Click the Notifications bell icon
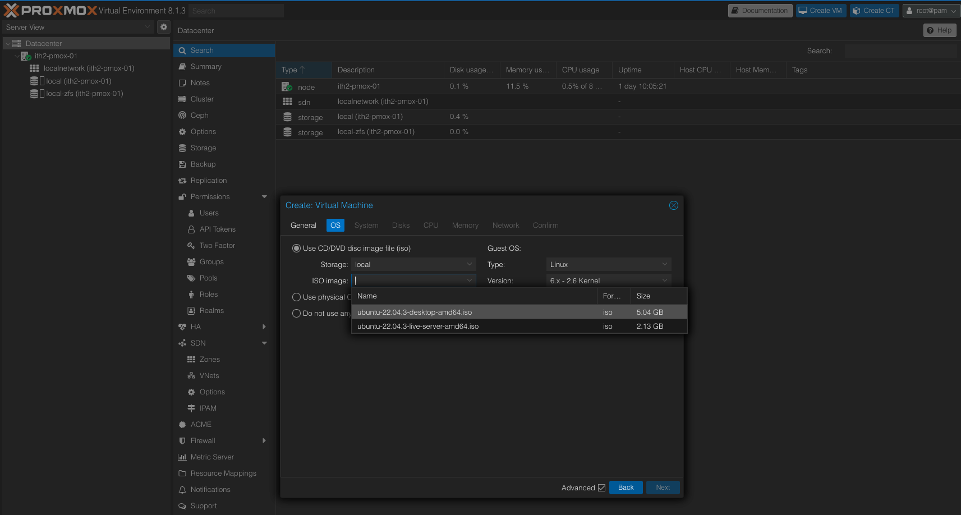Screen dimensions: 961x515 [182, 490]
